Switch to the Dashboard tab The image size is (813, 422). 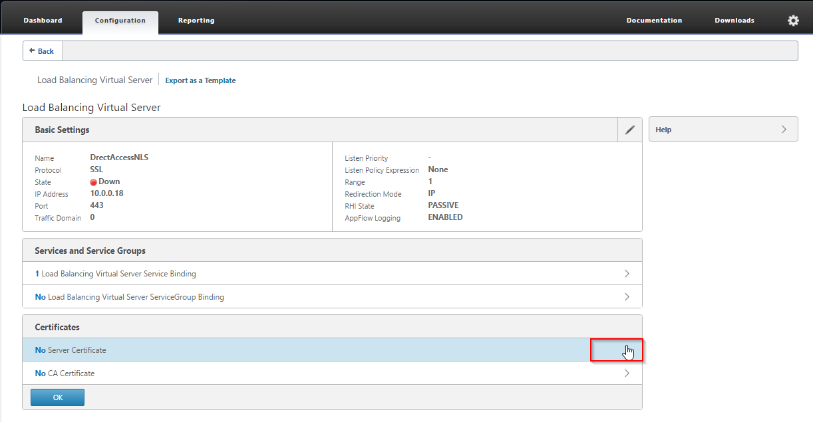click(43, 21)
